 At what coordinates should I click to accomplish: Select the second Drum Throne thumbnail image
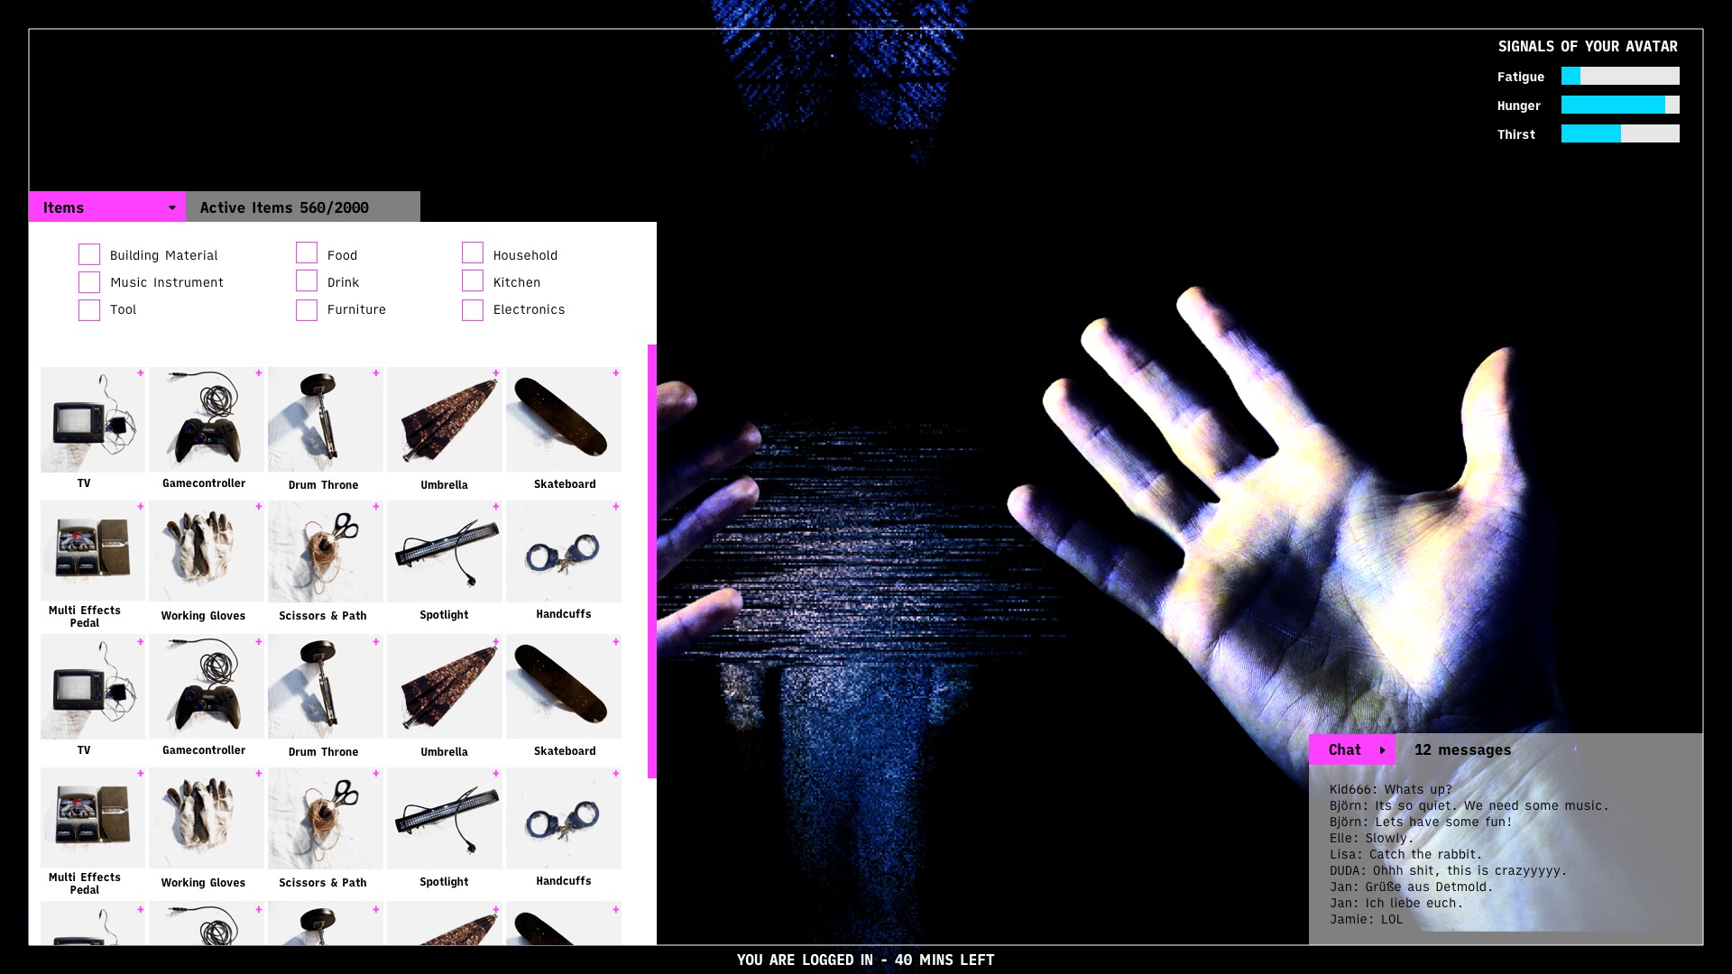click(326, 686)
